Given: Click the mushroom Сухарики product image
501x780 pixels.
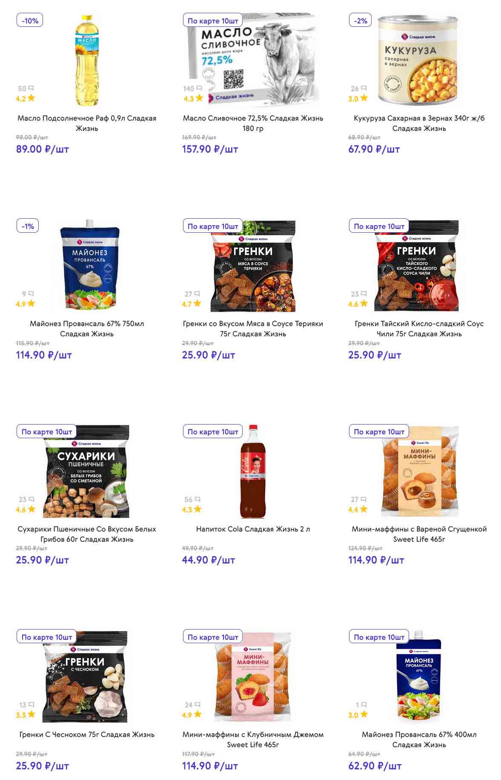Looking at the screenshot, I should point(87,472).
